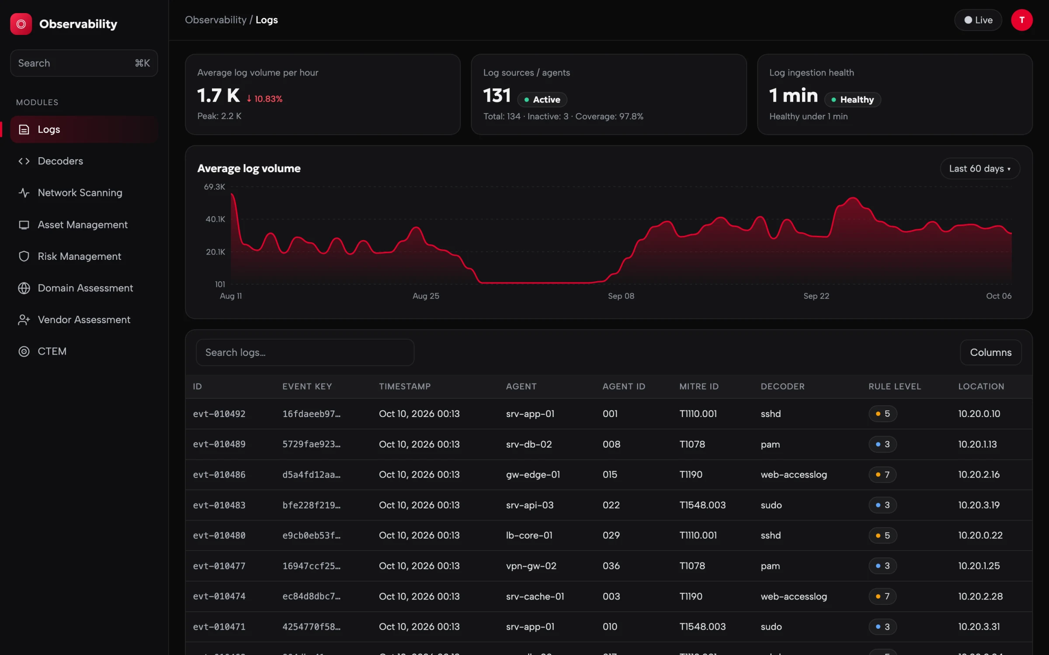1049x655 pixels.
Task: Open the Columns selector
Action: point(990,352)
